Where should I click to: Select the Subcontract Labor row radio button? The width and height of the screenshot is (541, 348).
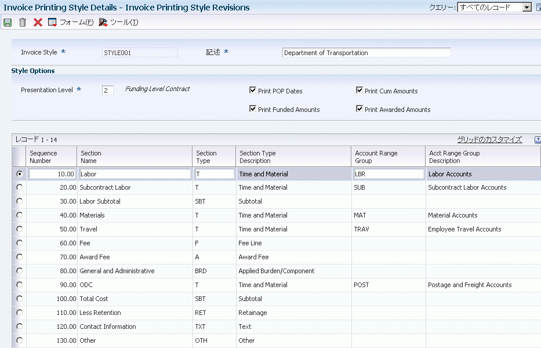click(x=20, y=187)
